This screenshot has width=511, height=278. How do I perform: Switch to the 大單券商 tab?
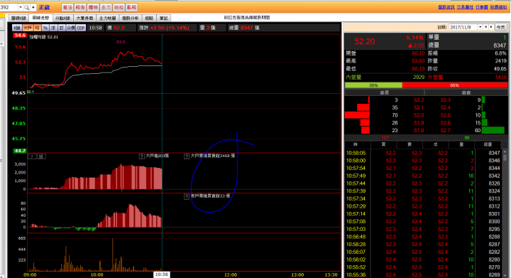coord(84,18)
